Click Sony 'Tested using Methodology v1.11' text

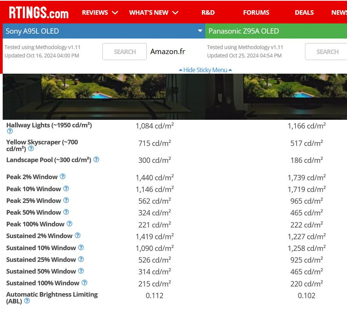(x=42, y=47)
